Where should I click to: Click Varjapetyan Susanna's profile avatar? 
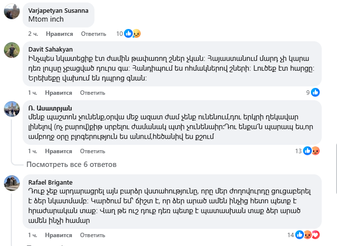[x=12, y=11]
